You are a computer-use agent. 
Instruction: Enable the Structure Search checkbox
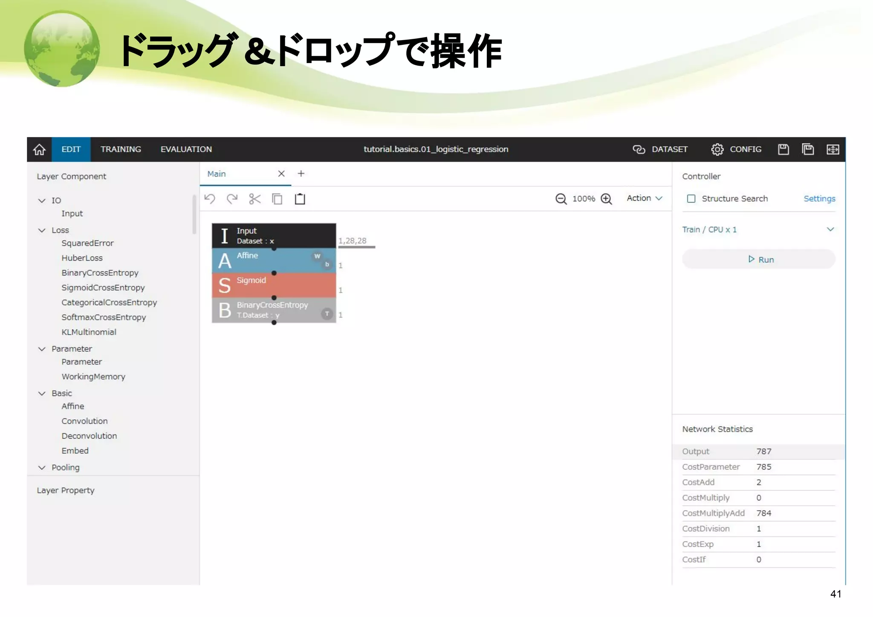point(691,199)
